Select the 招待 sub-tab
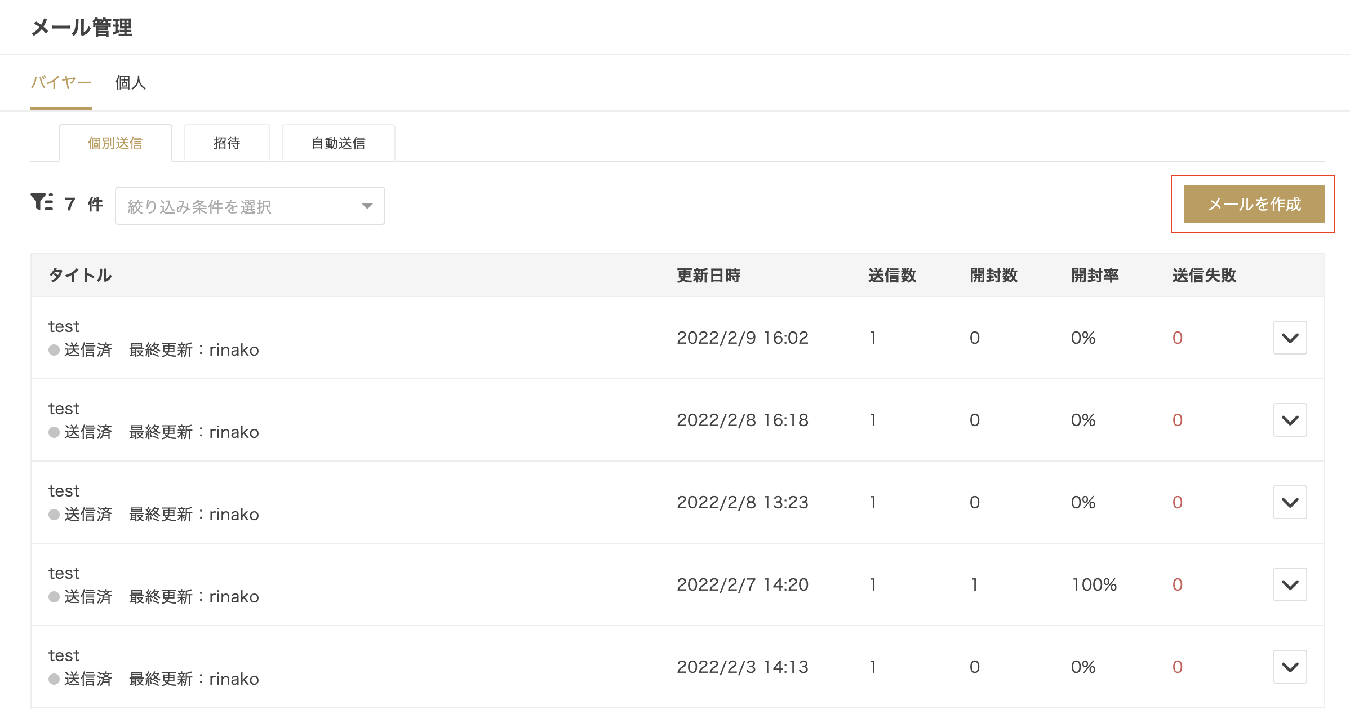Screen dimensions: 1350x709 pos(227,143)
